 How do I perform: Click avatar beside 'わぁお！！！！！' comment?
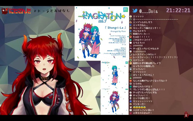(131, 37)
